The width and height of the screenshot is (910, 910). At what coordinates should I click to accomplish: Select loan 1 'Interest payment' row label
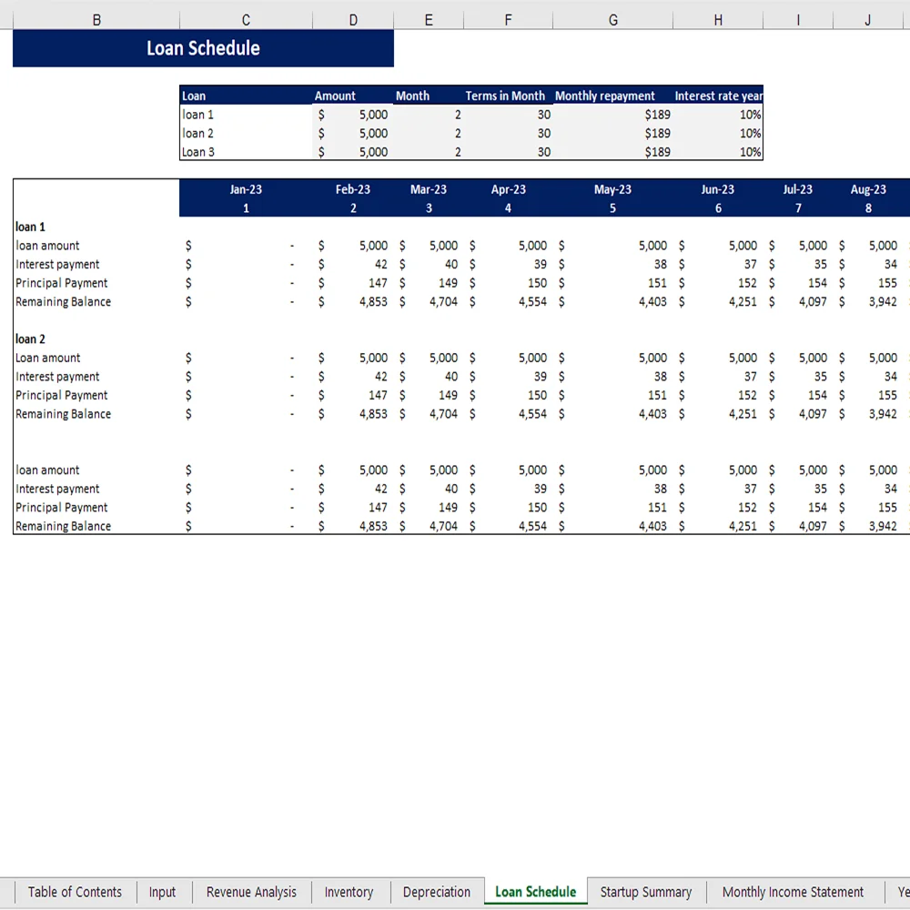click(57, 264)
